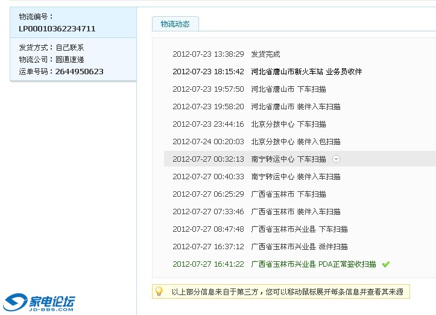Click the 发货方式 自己联系 line
The image size is (436, 315).
tap(51, 47)
